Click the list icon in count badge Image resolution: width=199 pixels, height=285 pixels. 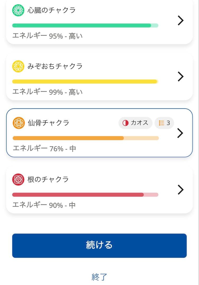click(161, 123)
